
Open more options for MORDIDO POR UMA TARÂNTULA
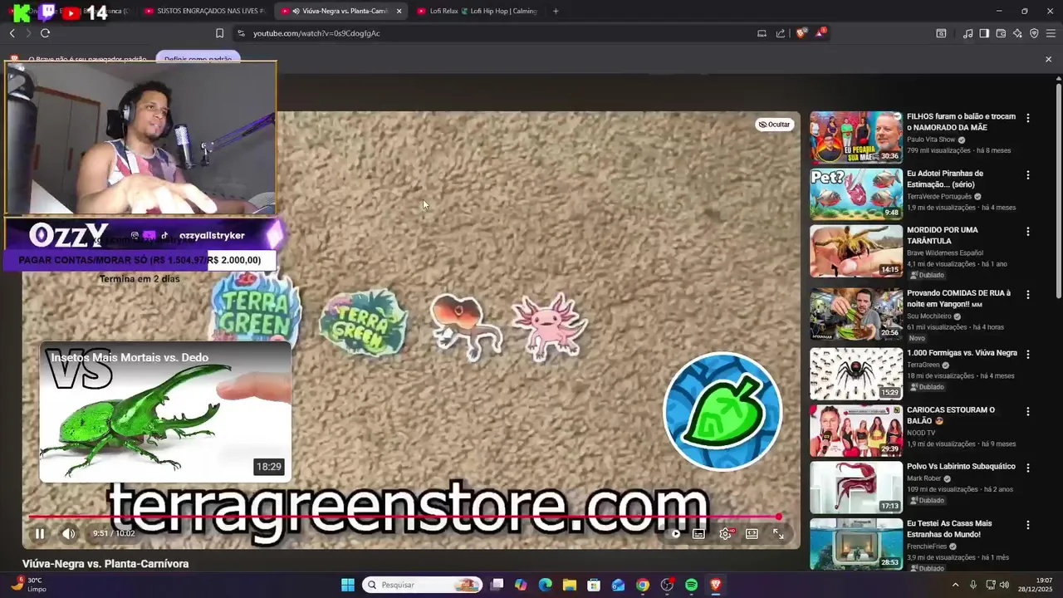tap(1027, 232)
